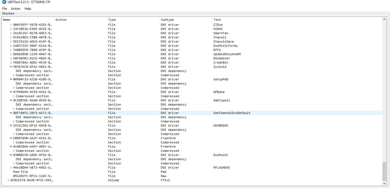Select the DD68205B-1234-4467 row
Screen dimensions: 390x188
192,54
